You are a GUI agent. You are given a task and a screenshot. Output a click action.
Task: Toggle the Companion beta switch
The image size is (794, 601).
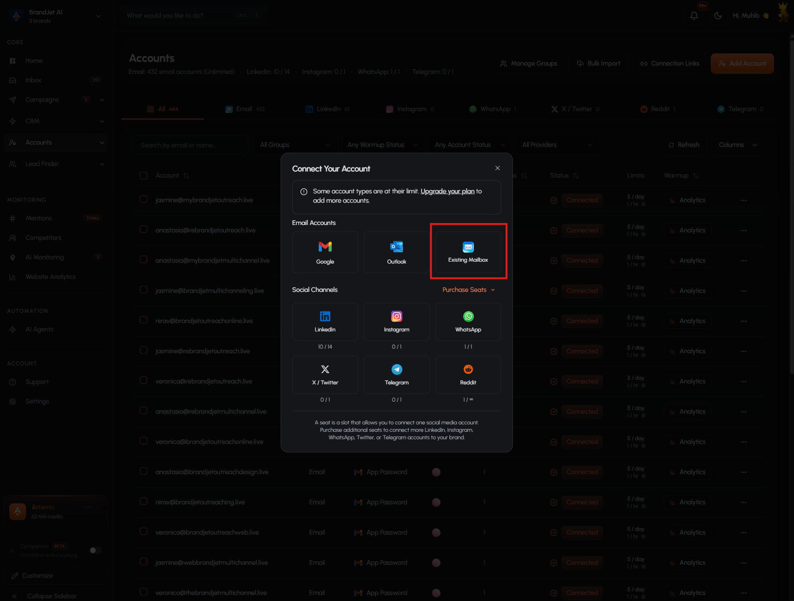[96, 550]
